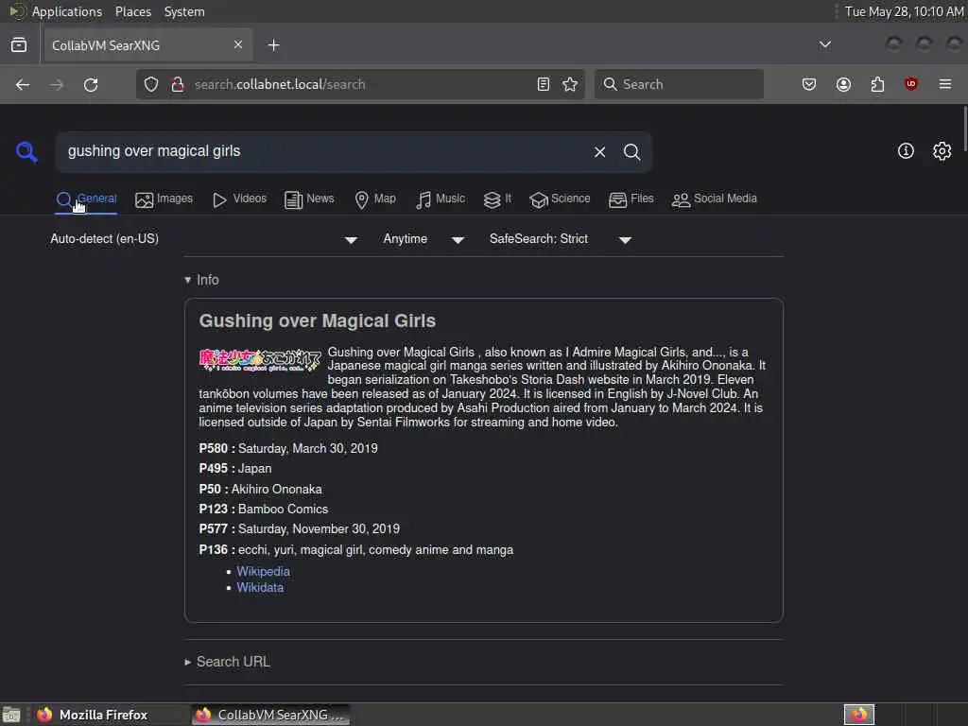The width and height of the screenshot is (968, 726).
Task: Switch to News search tab
Action: (309, 199)
